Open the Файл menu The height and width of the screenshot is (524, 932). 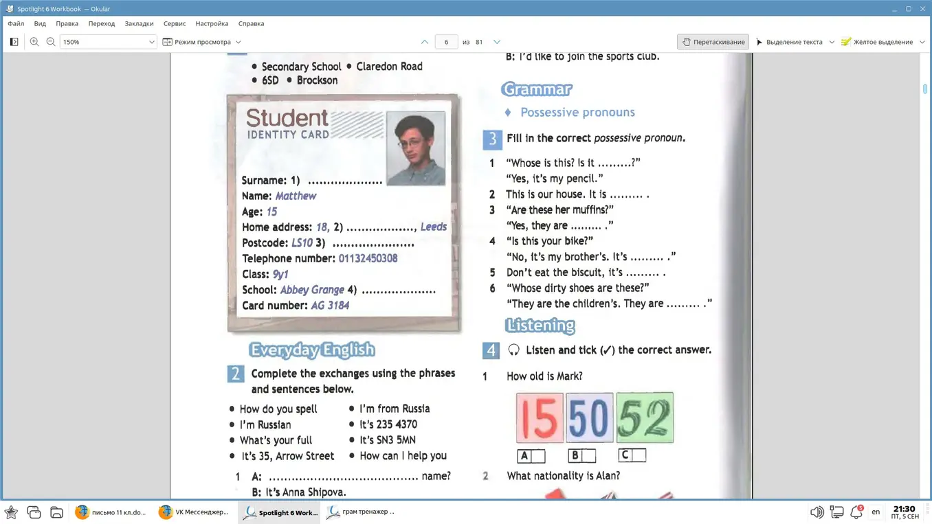(16, 23)
